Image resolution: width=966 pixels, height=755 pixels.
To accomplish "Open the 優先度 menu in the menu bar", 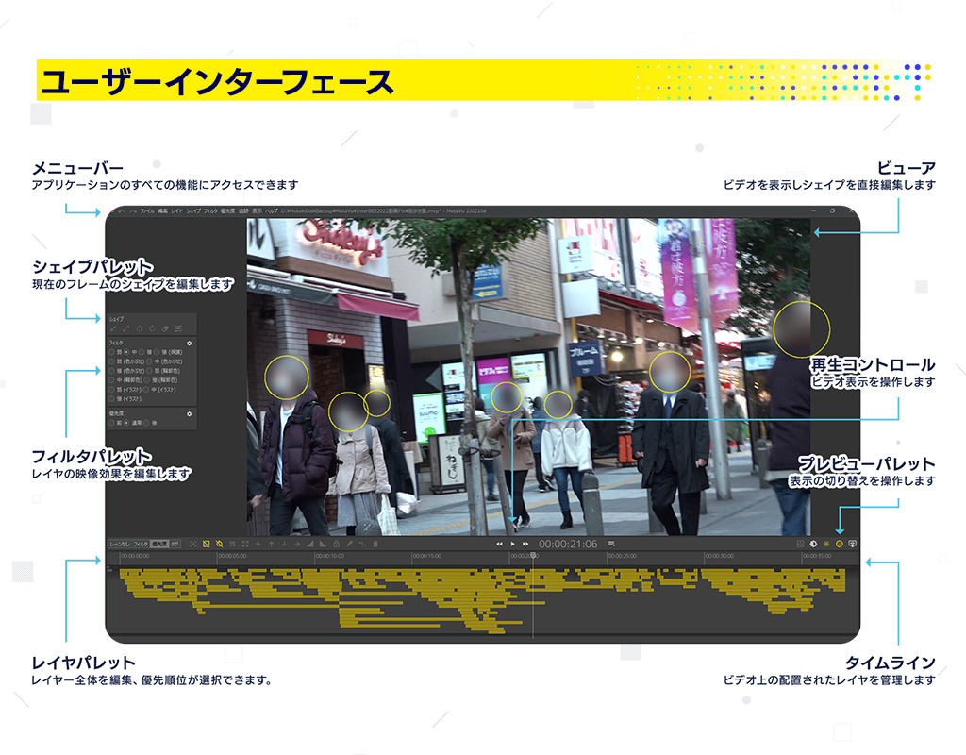I will (x=228, y=211).
